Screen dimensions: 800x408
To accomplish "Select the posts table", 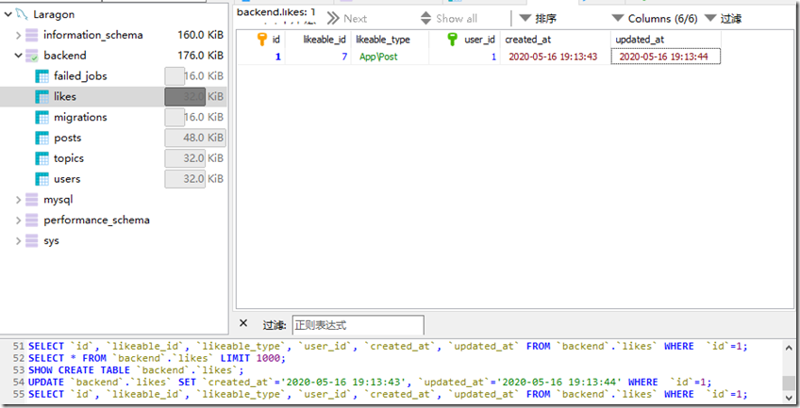I will coord(67,138).
